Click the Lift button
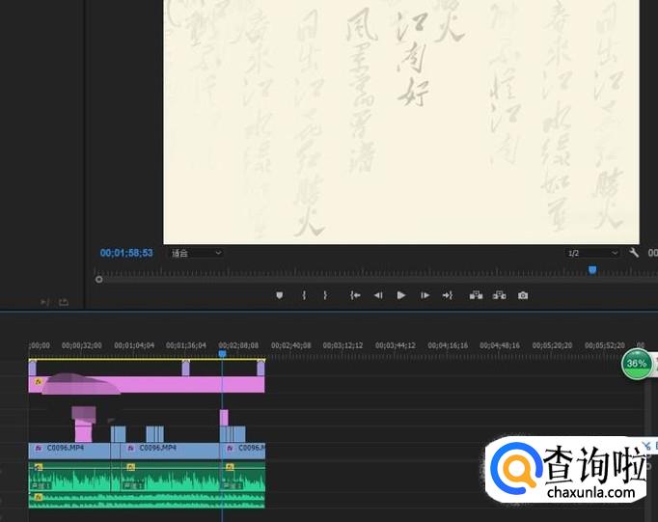 [x=476, y=295]
